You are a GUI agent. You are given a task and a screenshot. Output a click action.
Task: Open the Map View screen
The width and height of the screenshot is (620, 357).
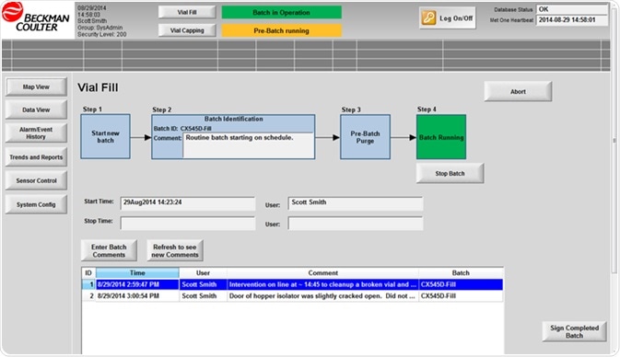click(36, 86)
